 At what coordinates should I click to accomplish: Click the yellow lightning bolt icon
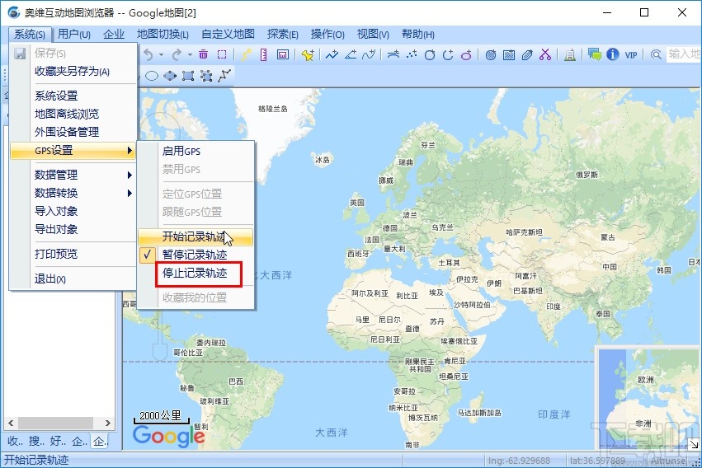click(246, 54)
